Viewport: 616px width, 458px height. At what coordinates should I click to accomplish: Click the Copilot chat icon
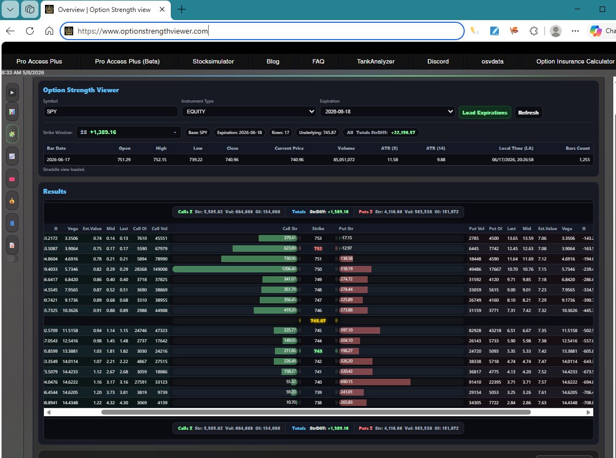pyautogui.click(x=595, y=31)
